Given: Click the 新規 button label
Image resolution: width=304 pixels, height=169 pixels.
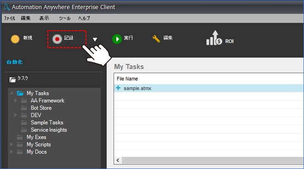Looking at the screenshot, I should point(28,38).
